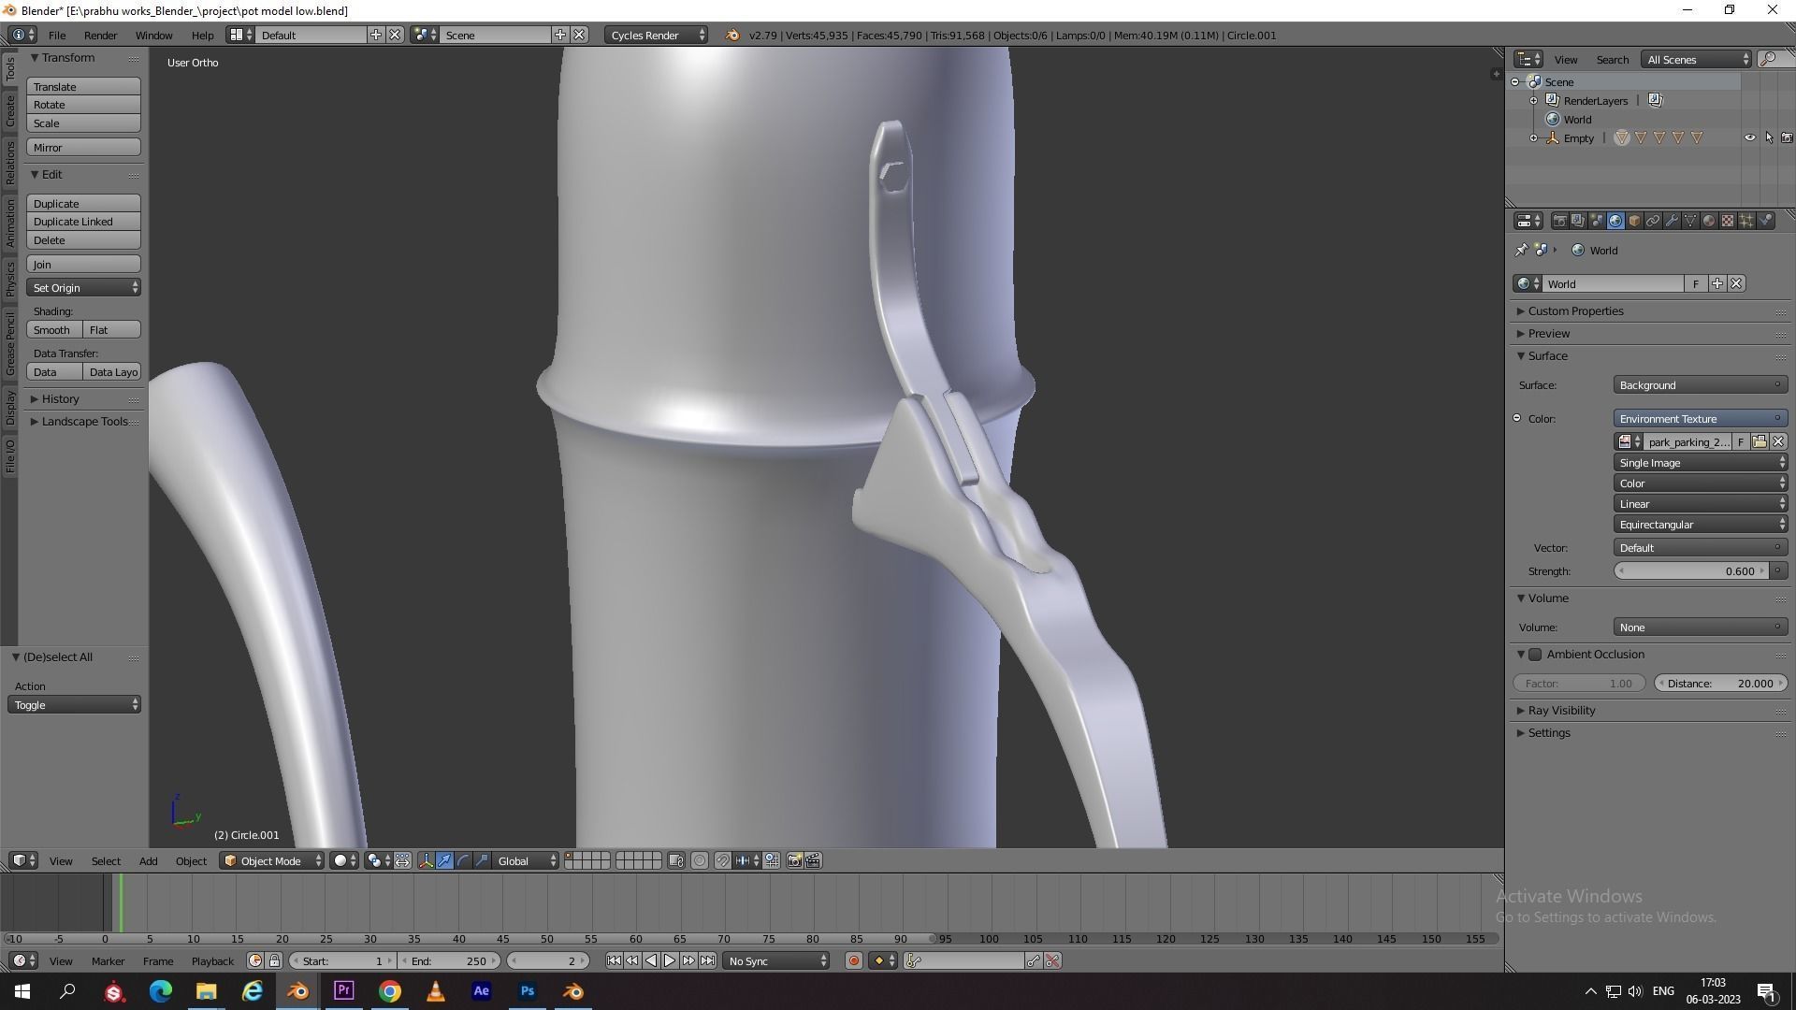Switch to the Create sidebar tab

(10, 110)
